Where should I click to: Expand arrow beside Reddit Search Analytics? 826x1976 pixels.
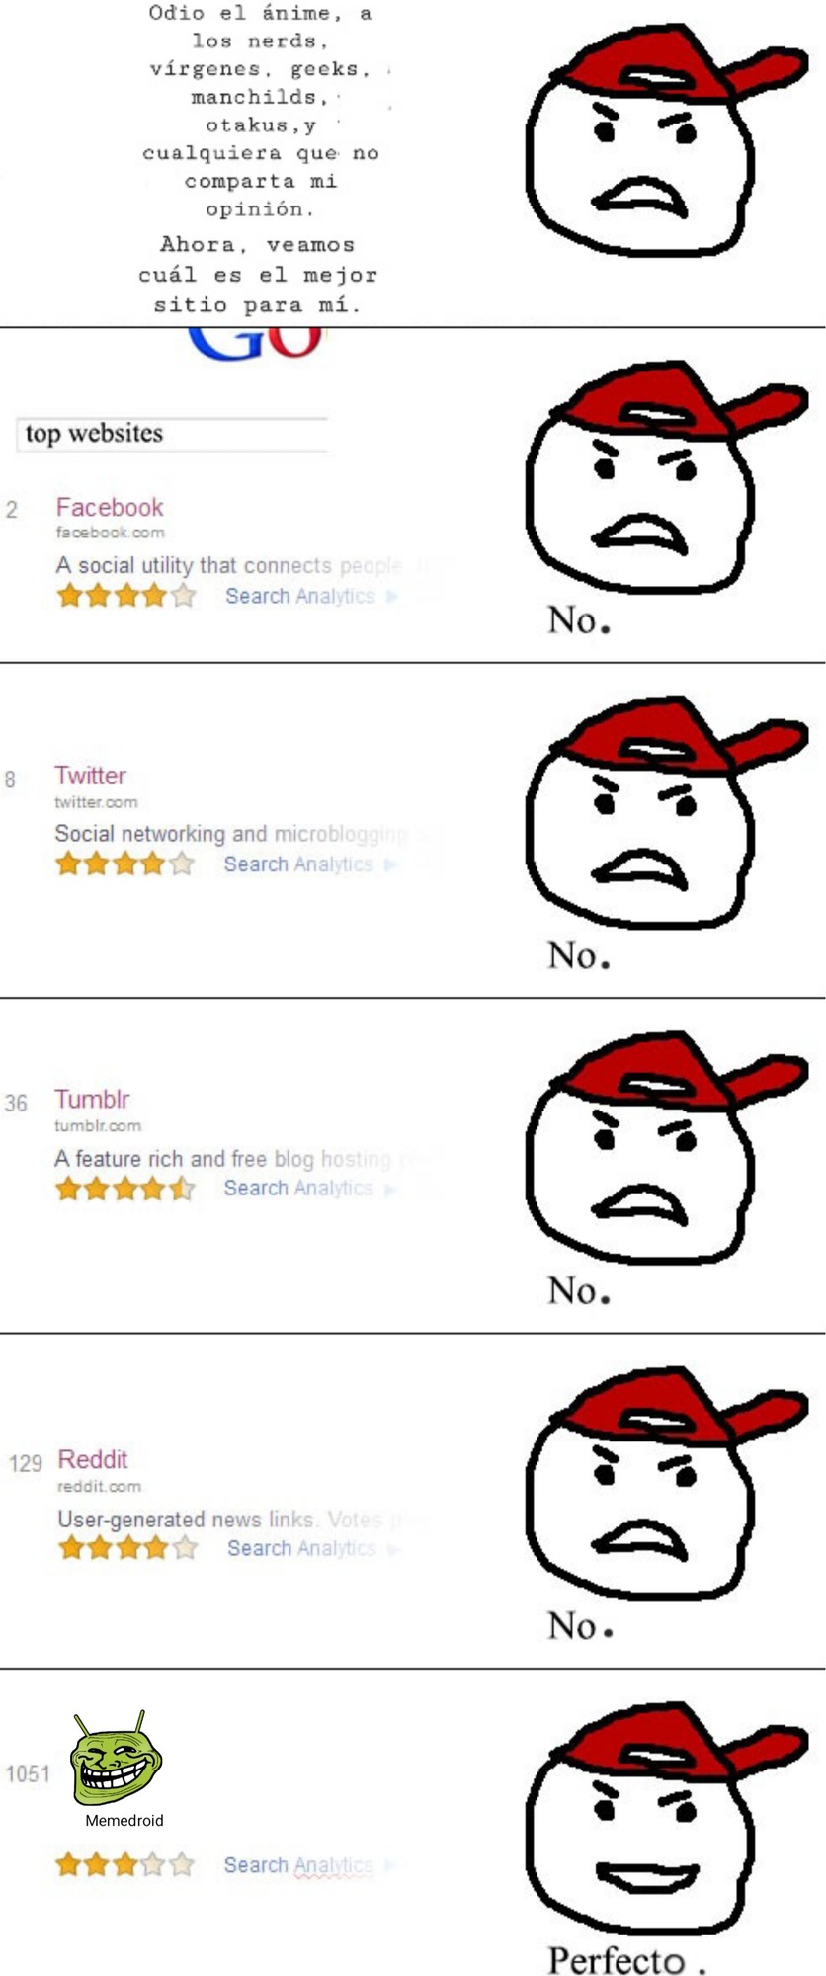[393, 1549]
